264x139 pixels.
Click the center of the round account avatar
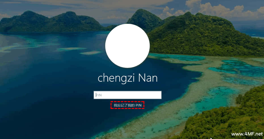pos(127,46)
